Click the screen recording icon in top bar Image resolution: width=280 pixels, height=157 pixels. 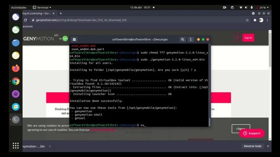pyautogui.click(x=224, y=7)
